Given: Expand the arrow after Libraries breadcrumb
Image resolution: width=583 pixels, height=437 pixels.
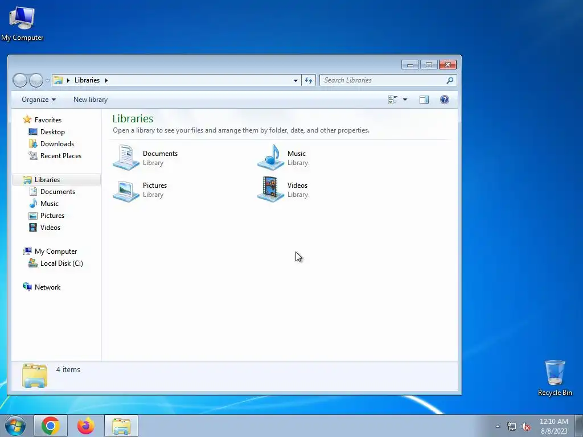Looking at the screenshot, I should (106, 80).
